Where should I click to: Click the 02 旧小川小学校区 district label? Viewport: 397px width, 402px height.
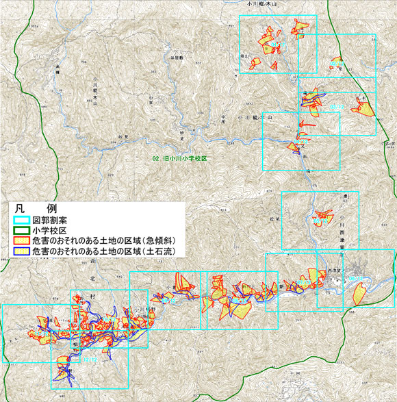click(179, 159)
